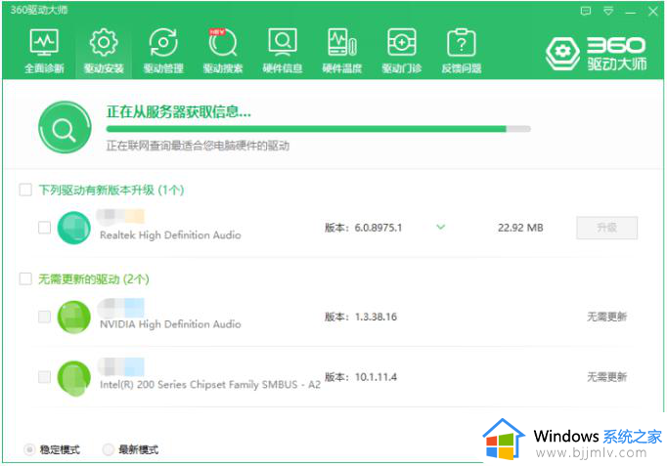
Task: Check the 无需更新的驱动 group checkbox
Action: coord(25,278)
